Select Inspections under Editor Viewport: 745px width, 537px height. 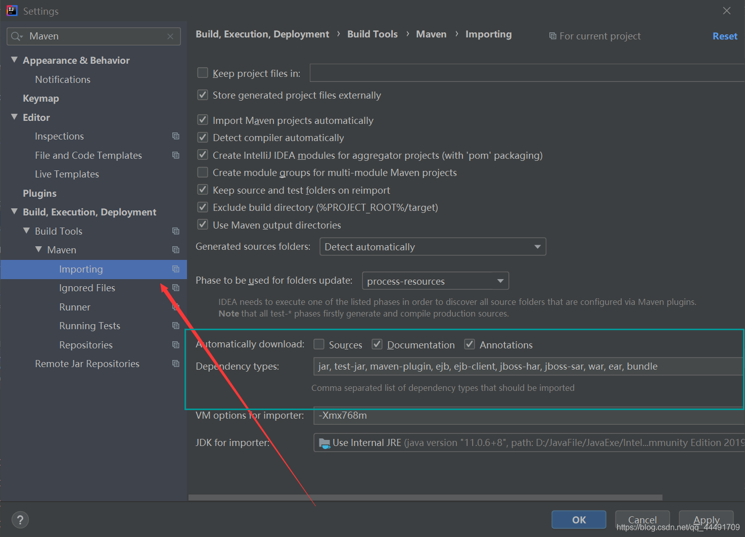(59, 136)
